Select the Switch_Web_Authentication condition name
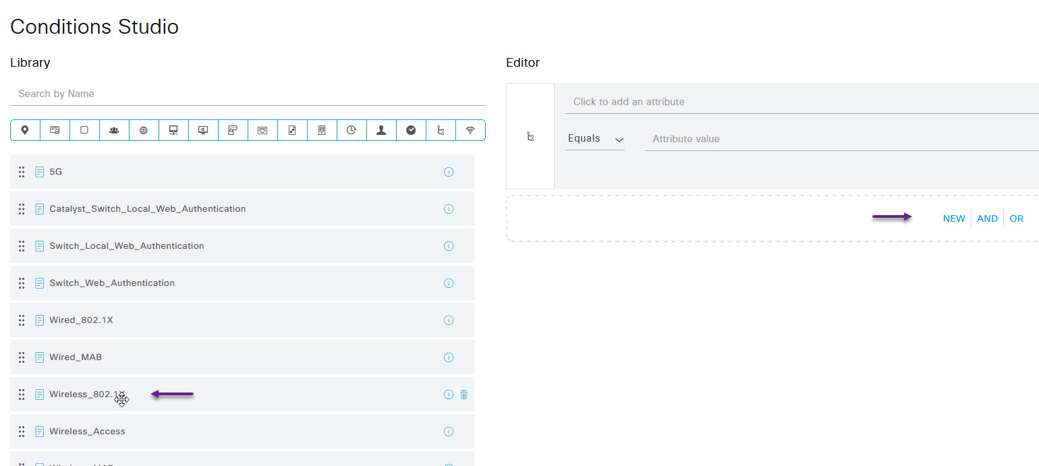The height and width of the screenshot is (466, 1039). 112,283
